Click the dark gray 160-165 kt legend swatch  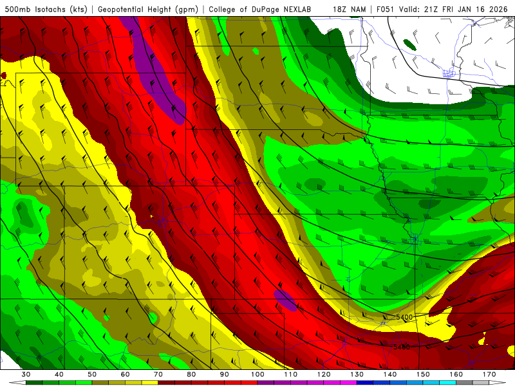(464, 383)
